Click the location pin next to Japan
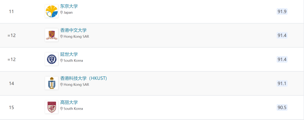 (x=61, y=13)
